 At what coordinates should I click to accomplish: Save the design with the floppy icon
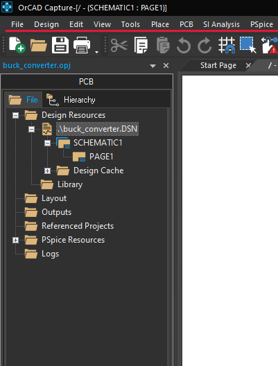(60, 45)
